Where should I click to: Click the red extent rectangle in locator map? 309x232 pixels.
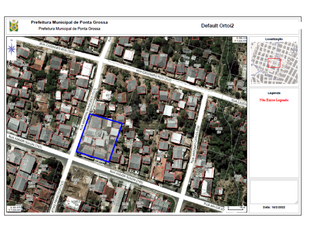(273, 63)
